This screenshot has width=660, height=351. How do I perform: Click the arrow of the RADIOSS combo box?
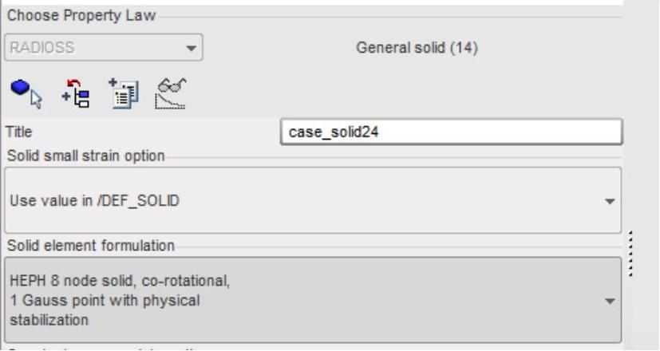click(190, 48)
